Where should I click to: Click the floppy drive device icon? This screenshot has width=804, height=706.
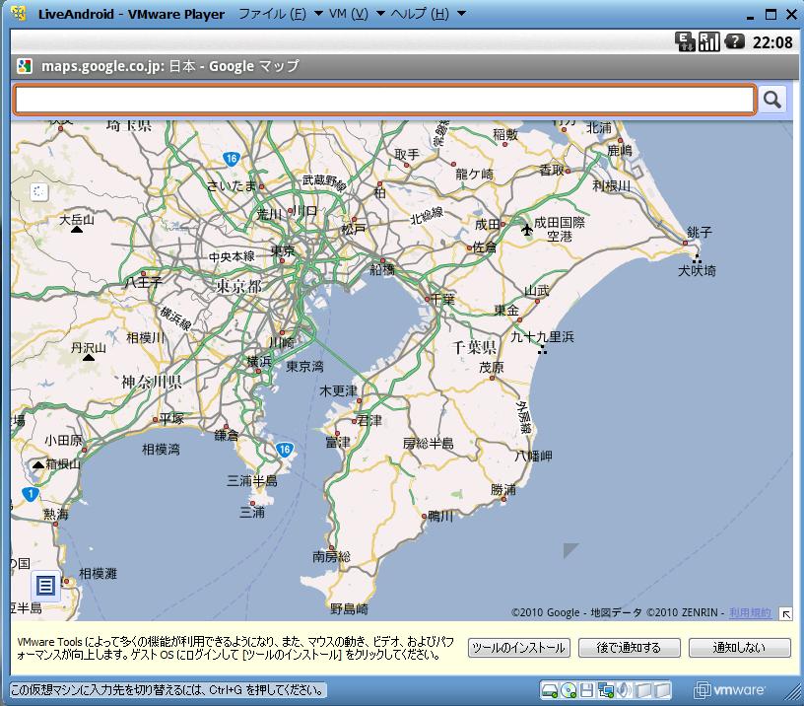586,690
